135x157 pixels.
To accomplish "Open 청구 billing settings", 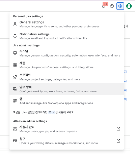I will click(66, 141).
